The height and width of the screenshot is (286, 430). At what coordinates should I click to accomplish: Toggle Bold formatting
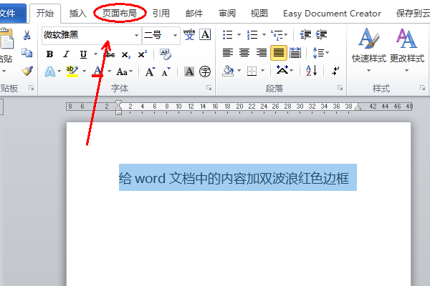point(49,54)
